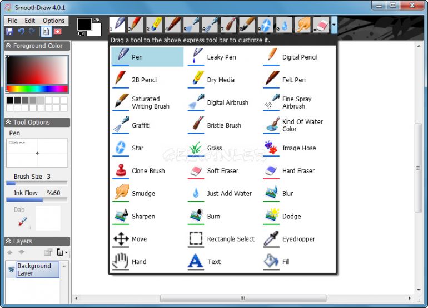This screenshot has height=308, width=428.
Task: Choose the Fill bucket tool
Action: point(285,262)
